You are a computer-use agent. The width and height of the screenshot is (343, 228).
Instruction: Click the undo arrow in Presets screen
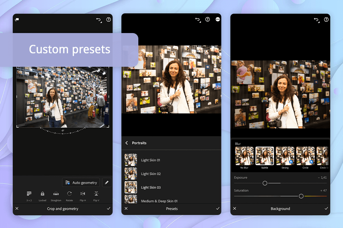pyautogui.click(x=198, y=20)
